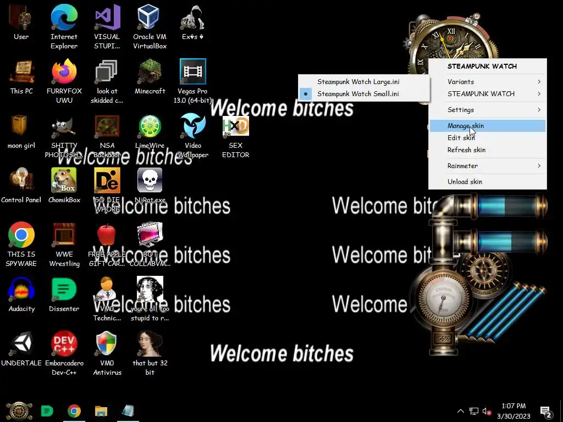Open Audacity desktop shortcut
Viewport: 563px width, 422px height.
[21, 295]
